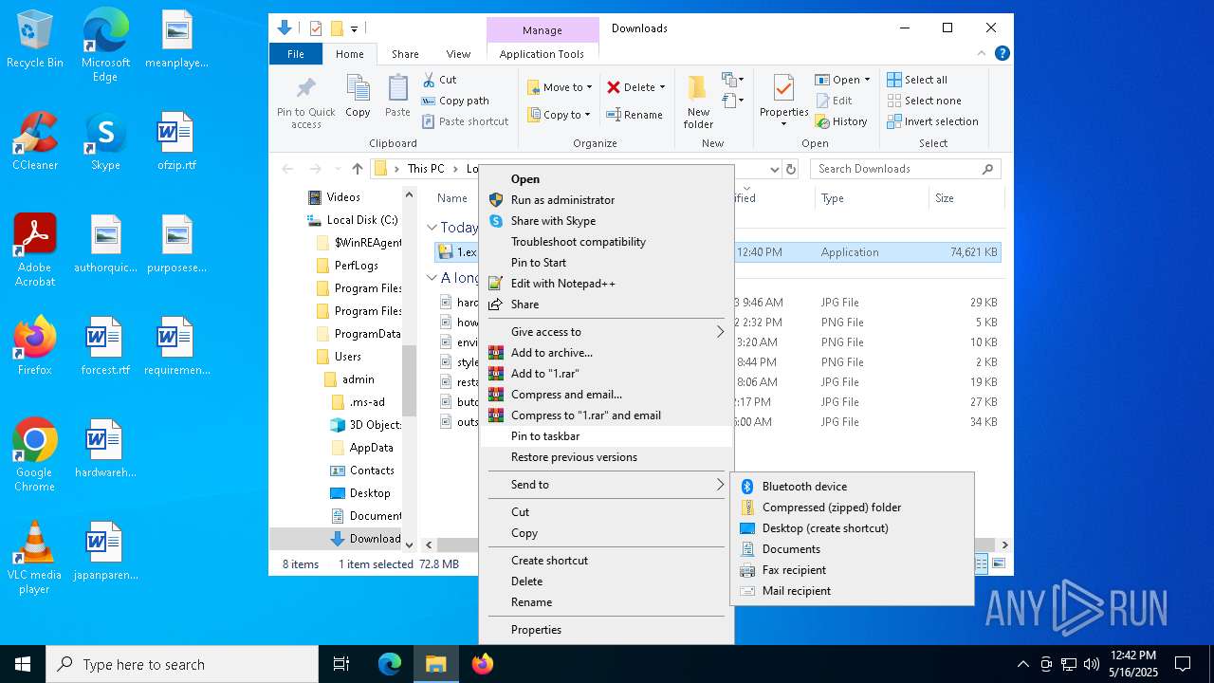Open Properties checkmark icon in ribbon
This screenshot has width=1214, height=683.
coord(783,89)
